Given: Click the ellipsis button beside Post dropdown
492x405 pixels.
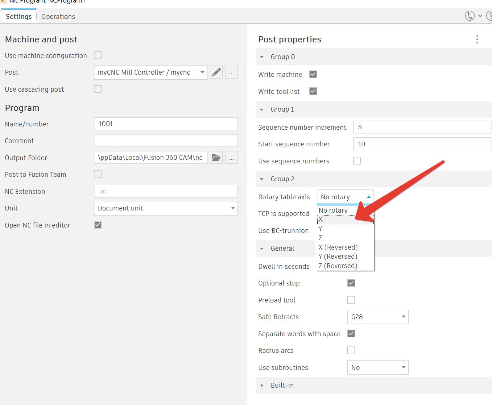Looking at the screenshot, I should (x=231, y=72).
